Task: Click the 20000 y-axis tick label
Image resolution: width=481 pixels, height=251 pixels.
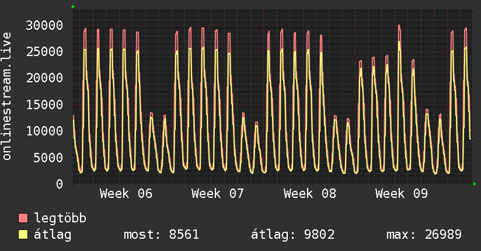Action: pos(46,78)
